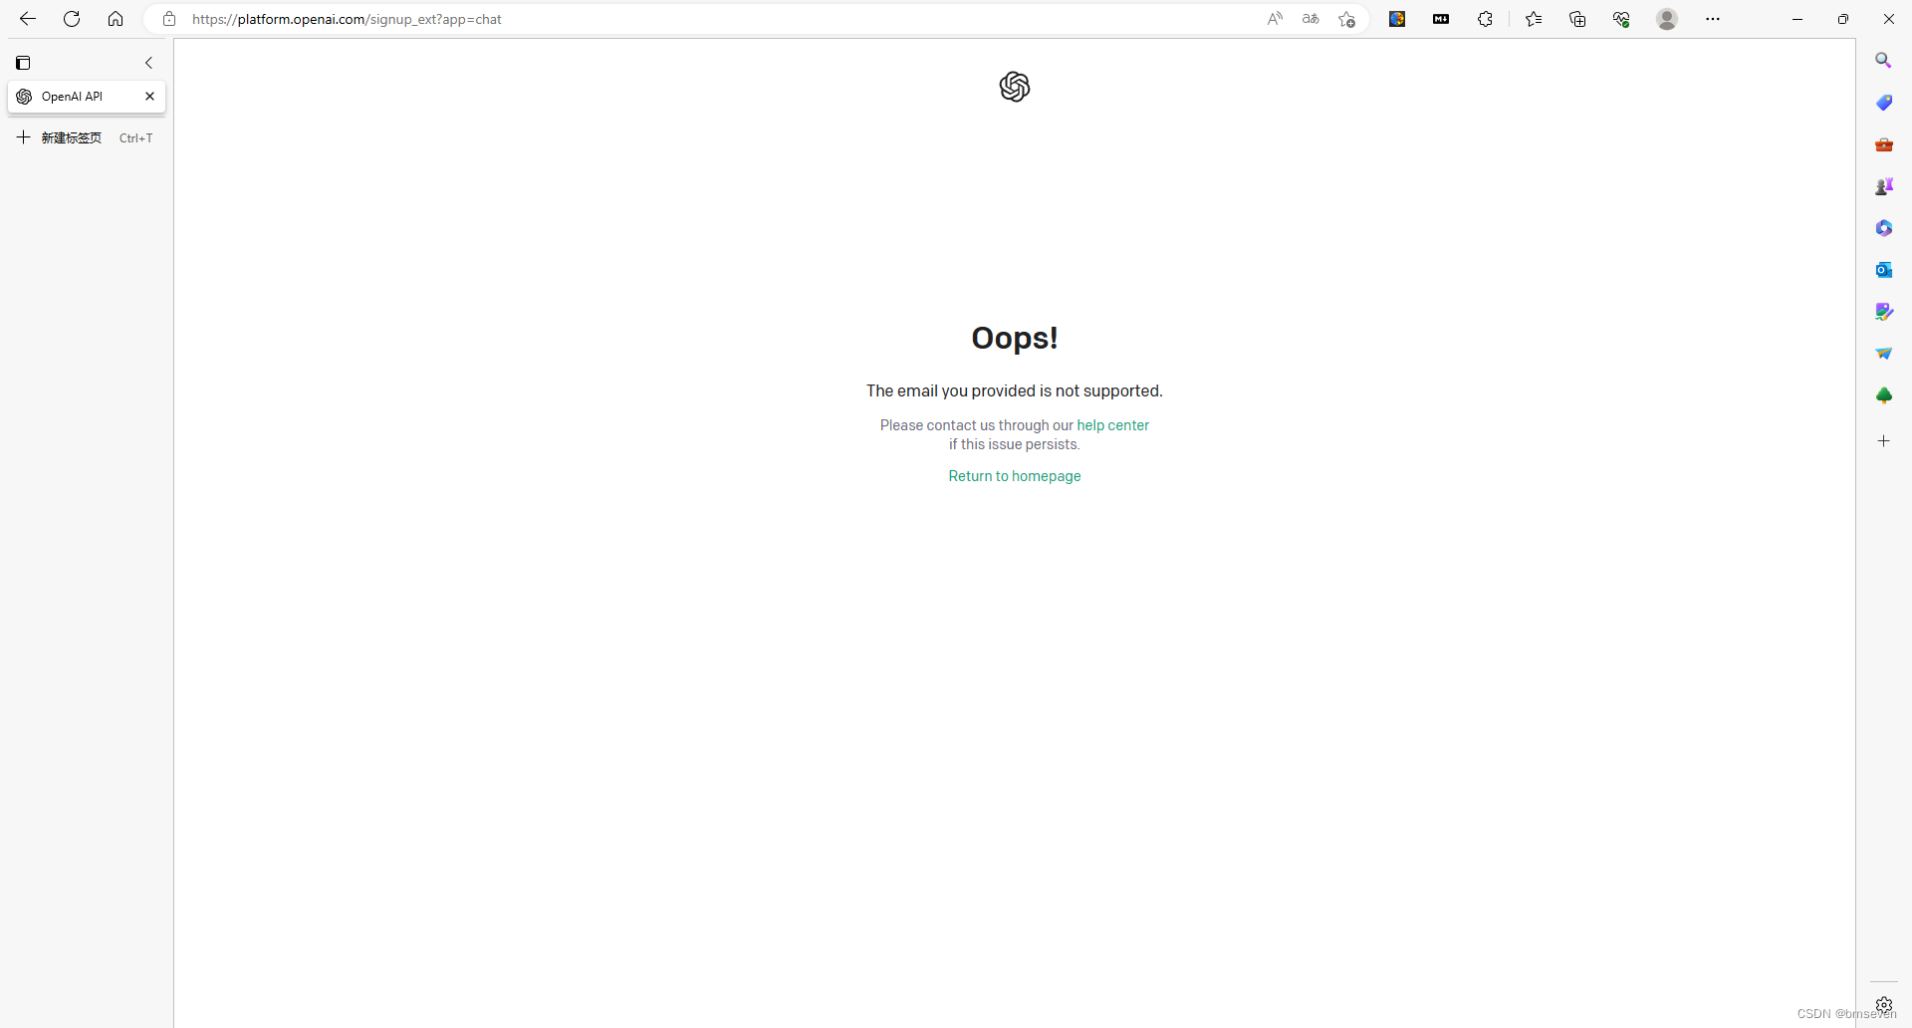1912x1028 pixels.
Task: Open the user profile avatar
Action: tap(1667, 19)
